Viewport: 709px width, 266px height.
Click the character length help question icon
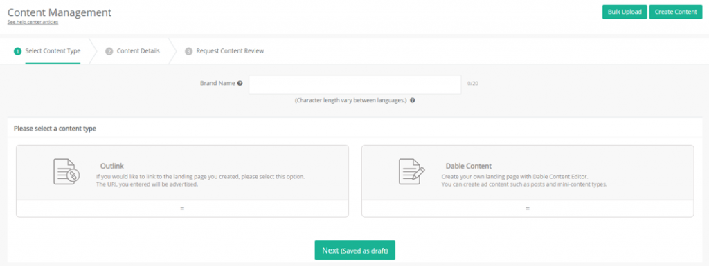click(x=413, y=101)
